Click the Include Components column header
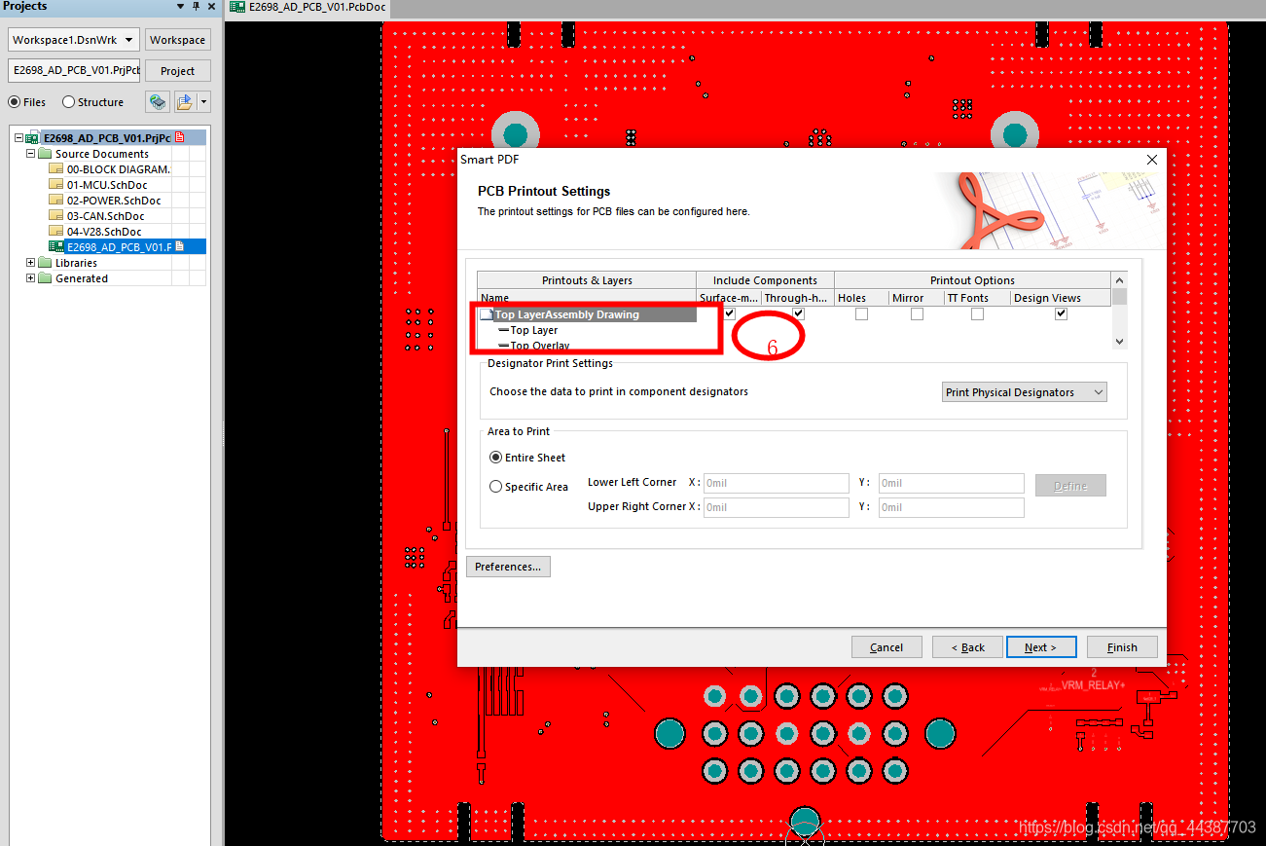The height and width of the screenshot is (846, 1266). [766, 280]
